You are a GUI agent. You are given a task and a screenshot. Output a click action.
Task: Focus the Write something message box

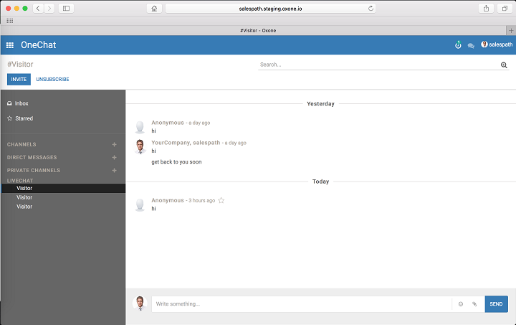coord(302,304)
